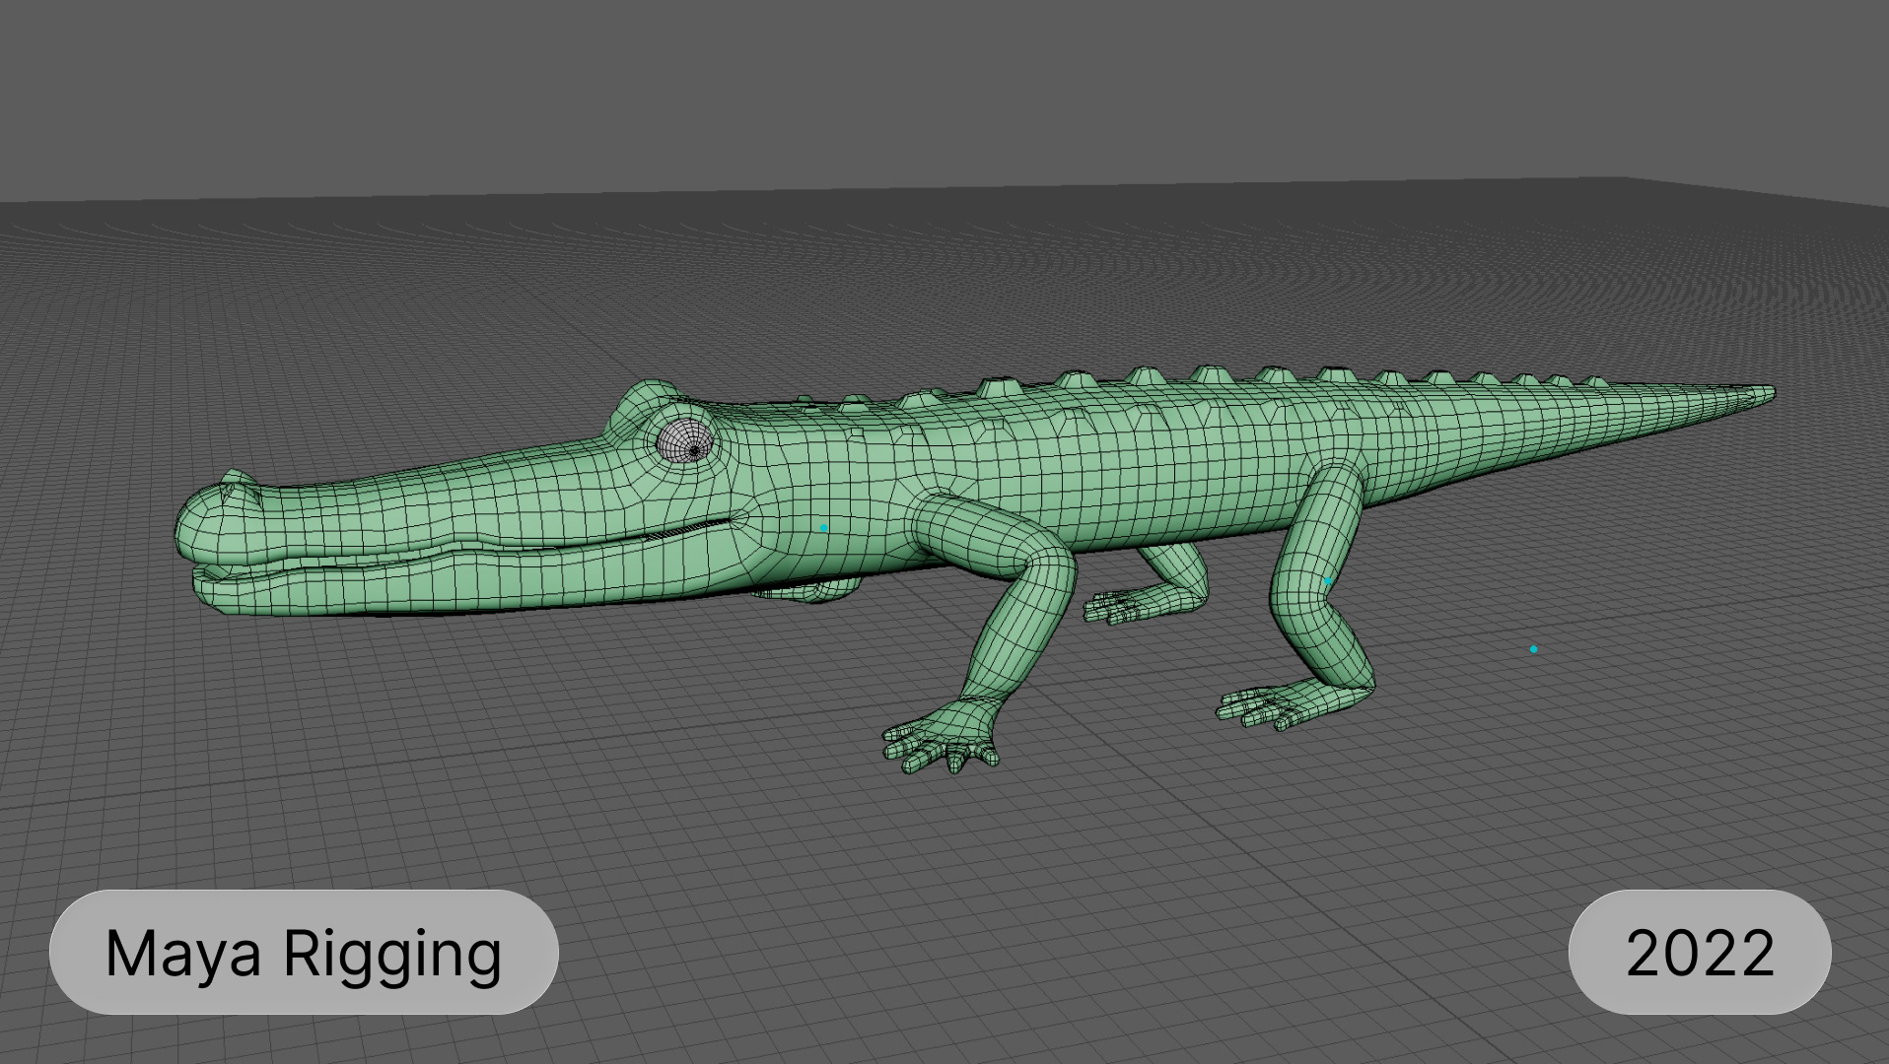Select the cyan point on the hind leg

[x=1328, y=581]
